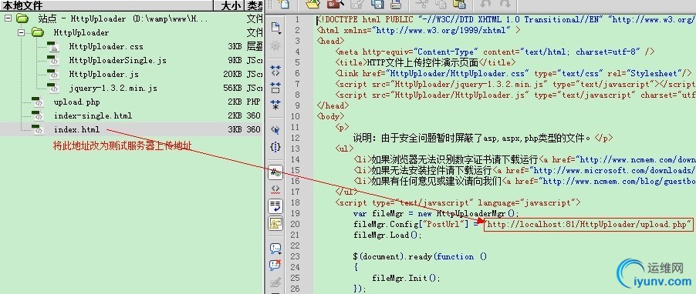Toggle the Word Wrap button
The image size is (696, 294).
coord(275,206)
